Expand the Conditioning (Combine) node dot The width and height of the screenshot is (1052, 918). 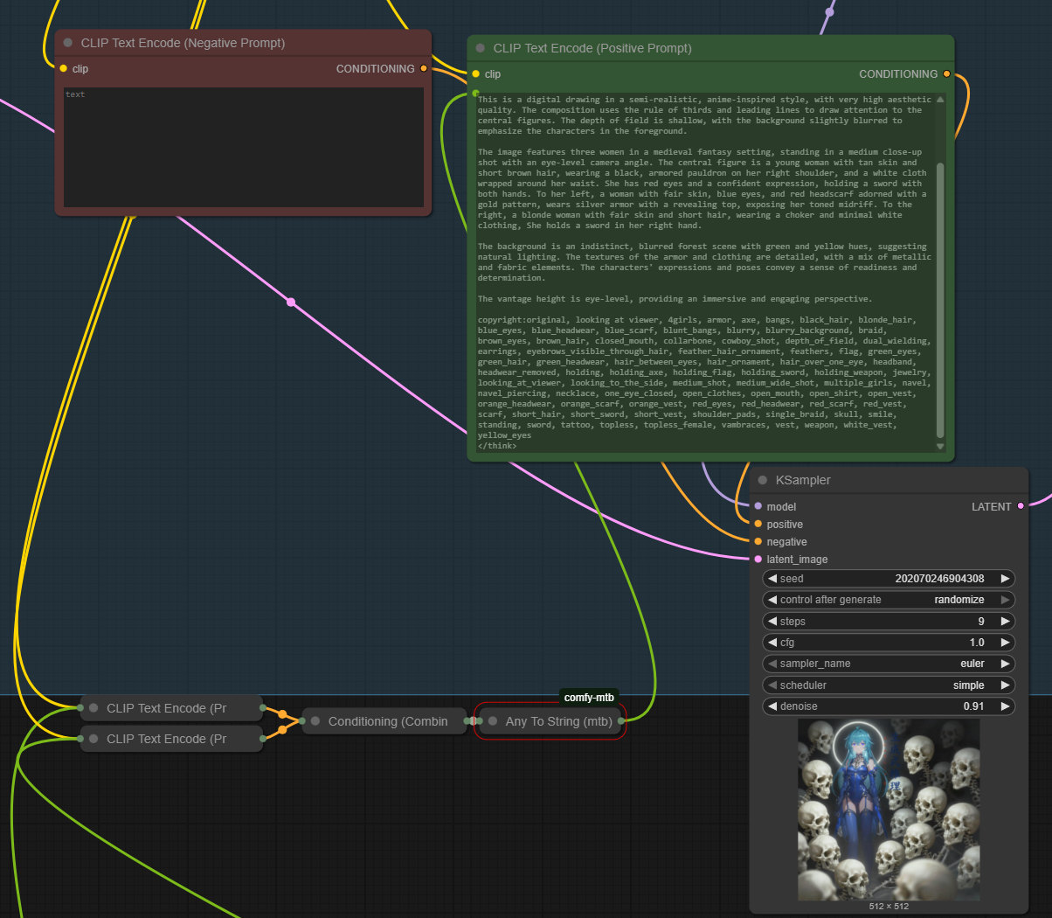pos(315,721)
